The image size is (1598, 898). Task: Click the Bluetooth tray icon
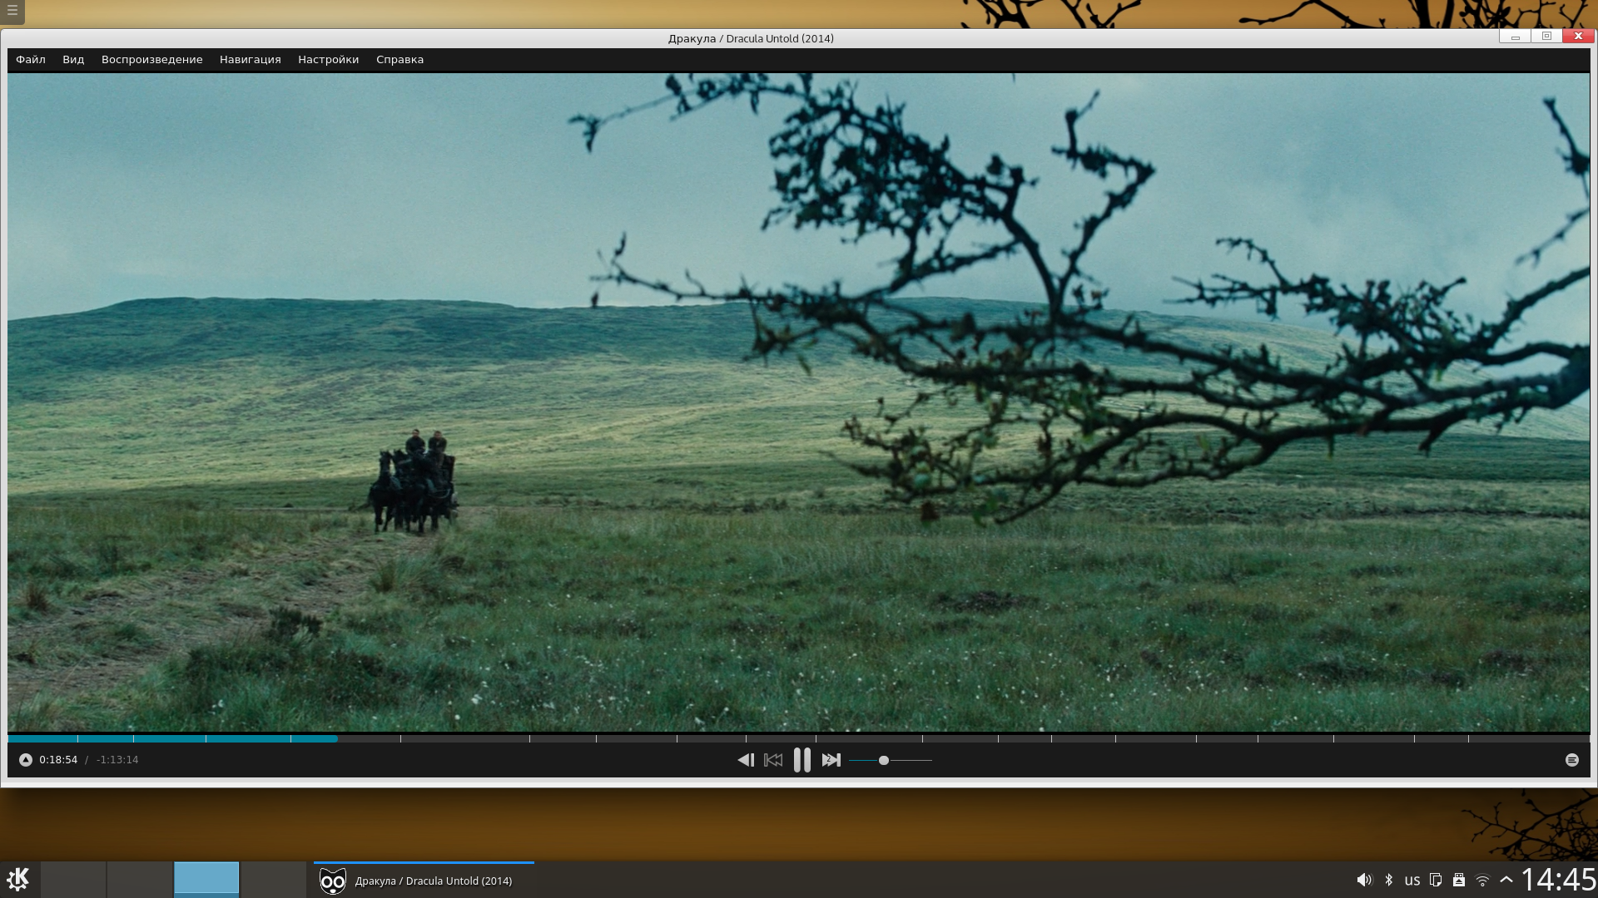pos(1388,880)
